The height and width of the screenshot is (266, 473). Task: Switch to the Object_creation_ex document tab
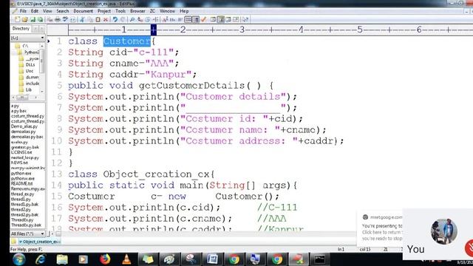39,242
